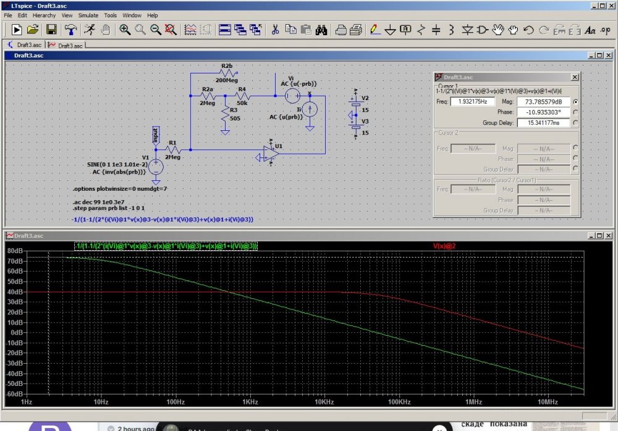Click the Tile Windows toolbar icon

[224, 29]
